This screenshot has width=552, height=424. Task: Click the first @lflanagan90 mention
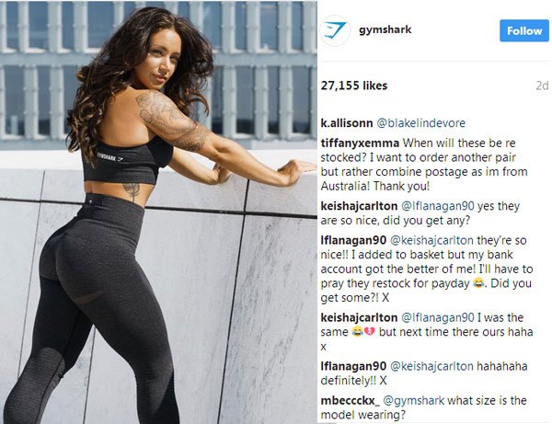[438, 206]
